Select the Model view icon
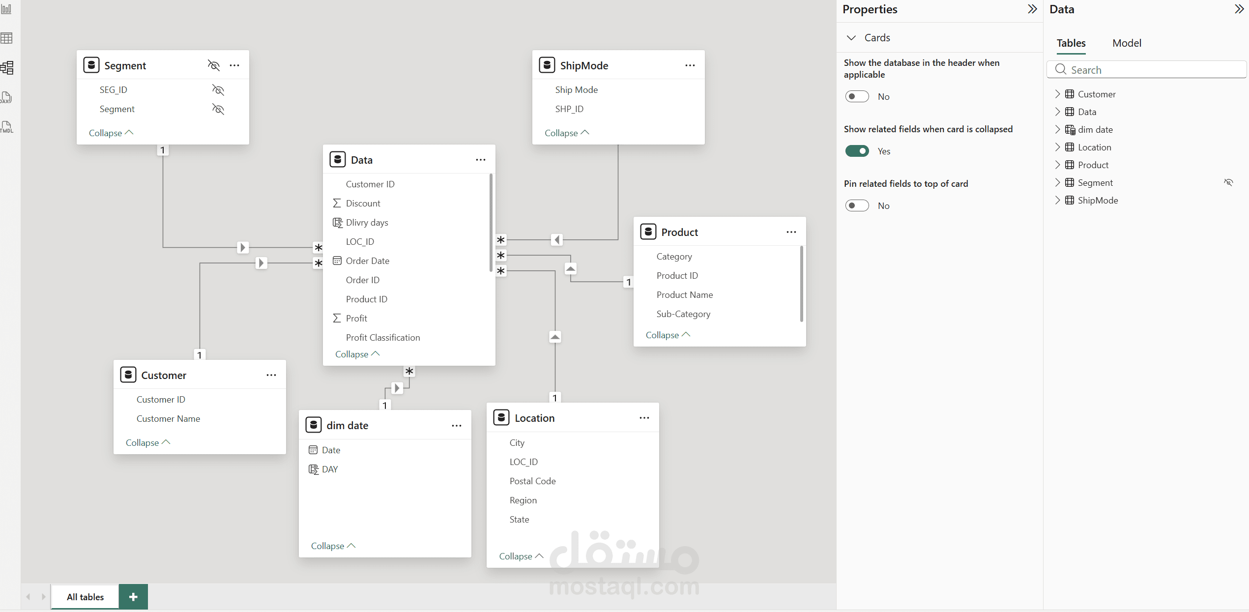 click(7, 68)
